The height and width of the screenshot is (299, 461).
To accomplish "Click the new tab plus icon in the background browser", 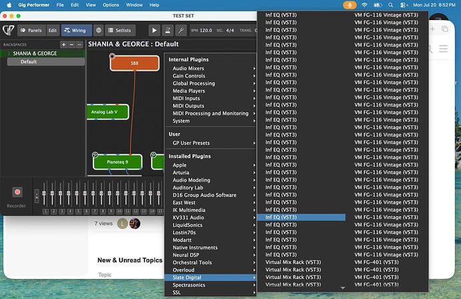I will 432,29.
